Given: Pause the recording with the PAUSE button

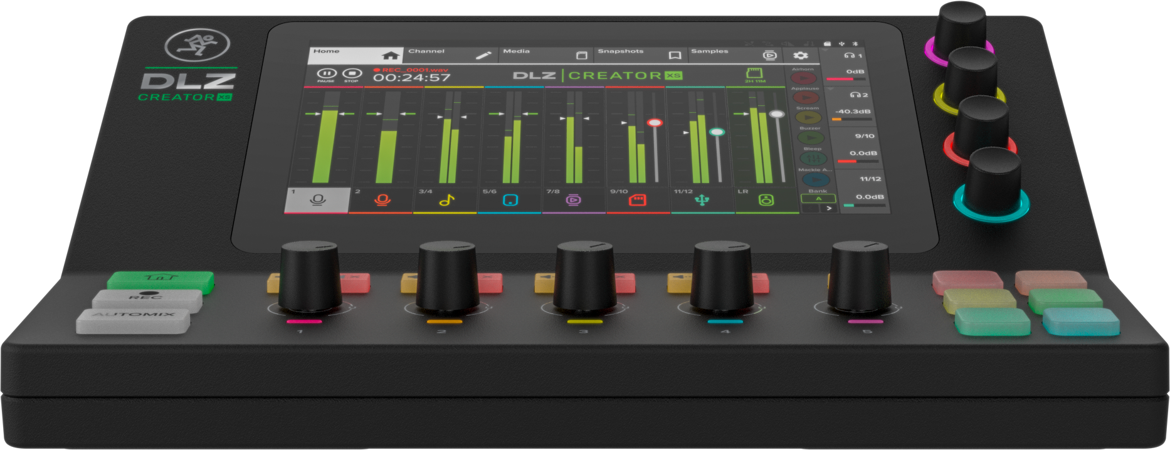Looking at the screenshot, I should click(x=326, y=75).
